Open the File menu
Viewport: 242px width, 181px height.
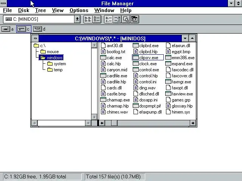8,11
